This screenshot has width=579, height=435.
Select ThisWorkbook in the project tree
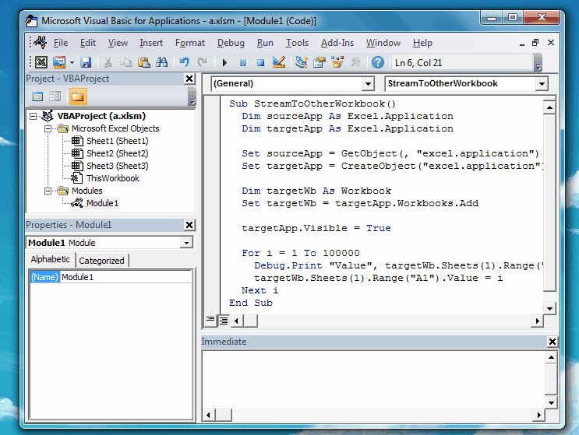tap(113, 178)
